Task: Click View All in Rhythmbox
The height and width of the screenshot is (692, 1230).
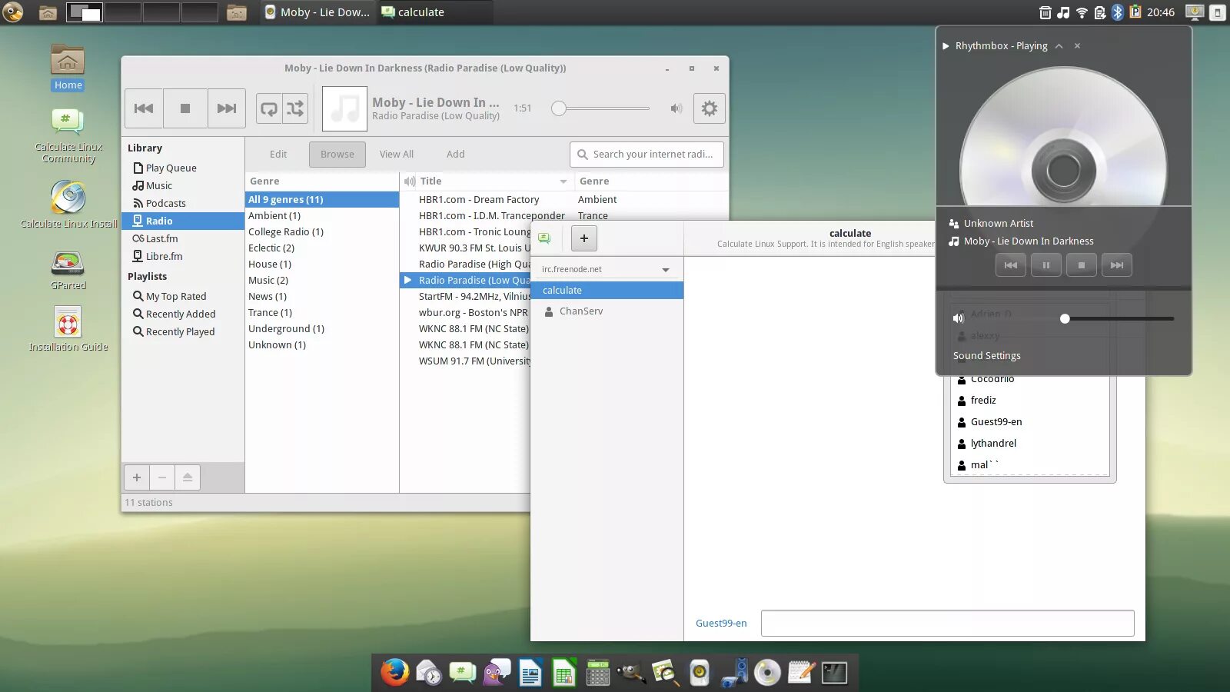Action: tap(397, 154)
